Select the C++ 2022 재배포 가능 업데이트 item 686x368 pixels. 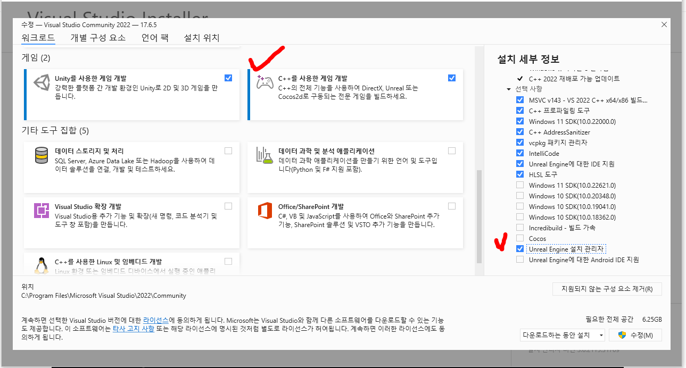(x=574, y=78)
